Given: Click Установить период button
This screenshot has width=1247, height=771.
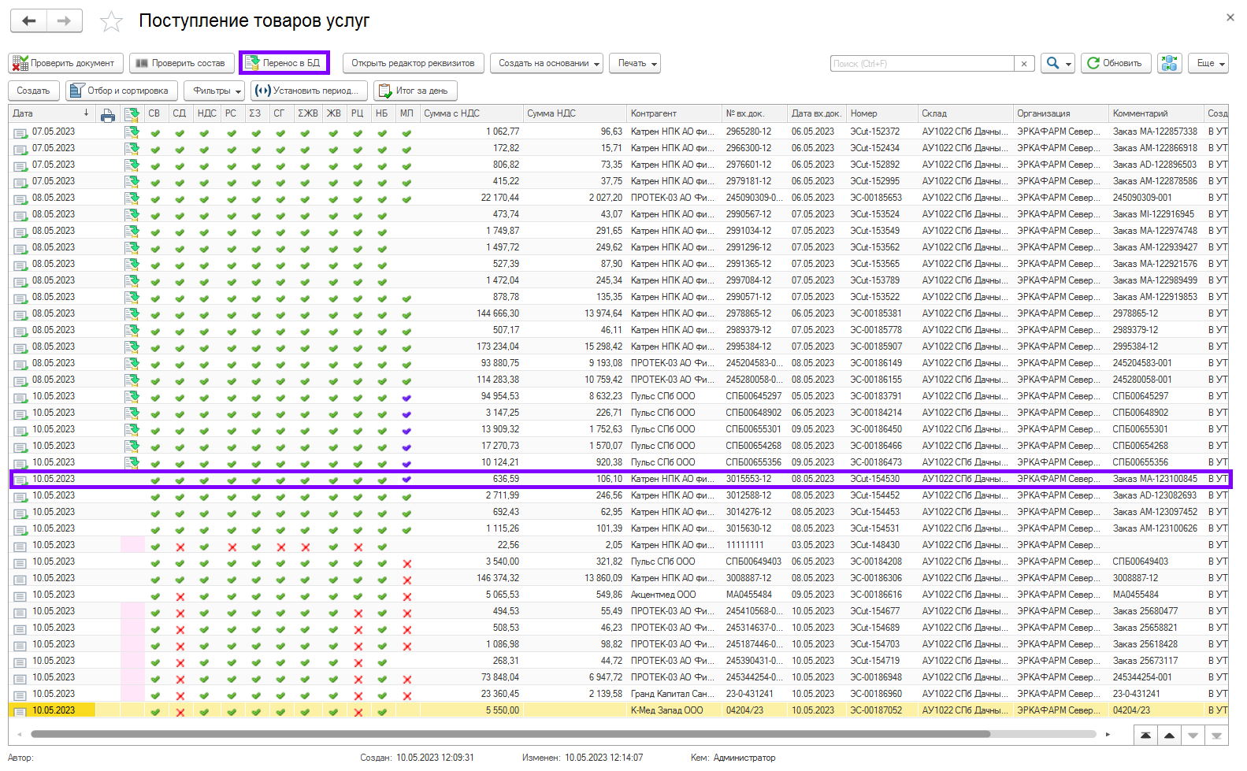Looking at the screenshot, I should pyautogui.click(x=309, y=91).
